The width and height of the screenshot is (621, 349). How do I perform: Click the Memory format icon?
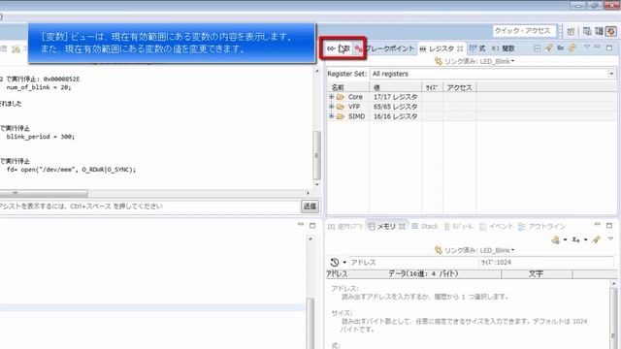576,239
